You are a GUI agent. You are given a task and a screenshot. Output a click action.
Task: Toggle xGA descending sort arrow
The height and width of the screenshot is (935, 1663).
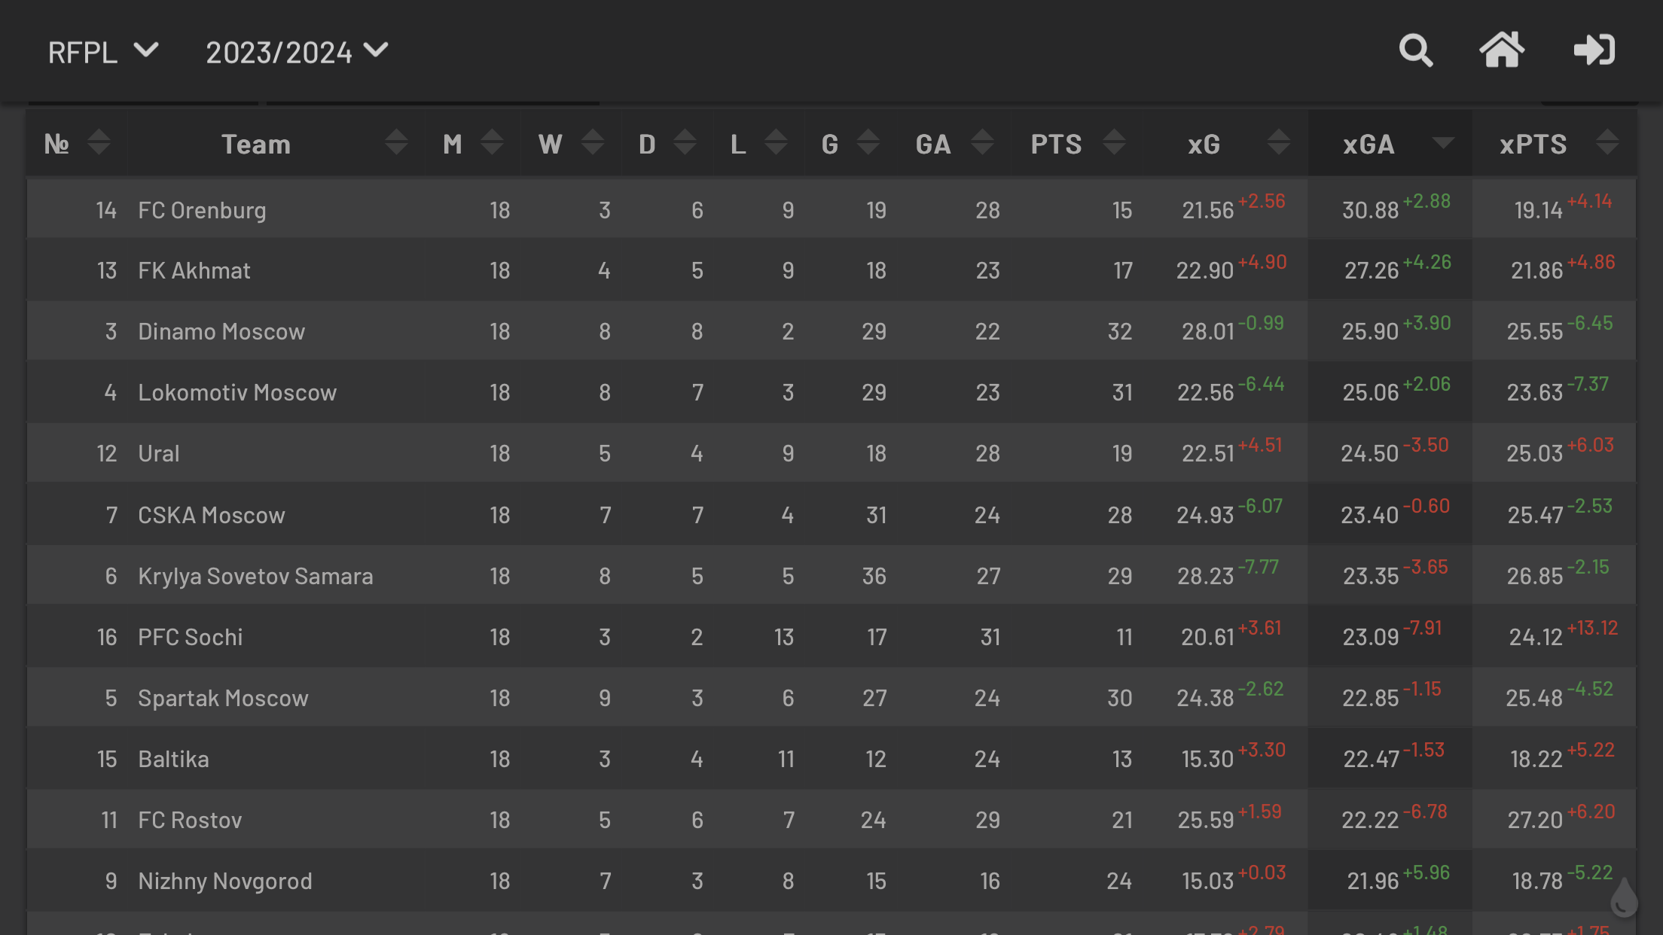pos(1443,142)
